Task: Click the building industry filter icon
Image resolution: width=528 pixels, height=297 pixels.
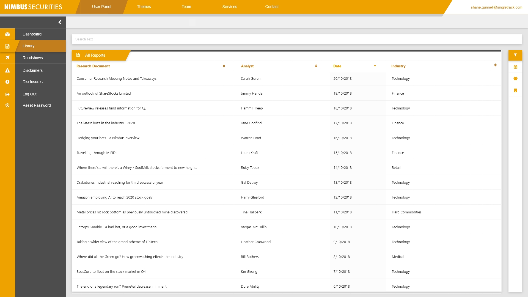Action: pos(515,90)
